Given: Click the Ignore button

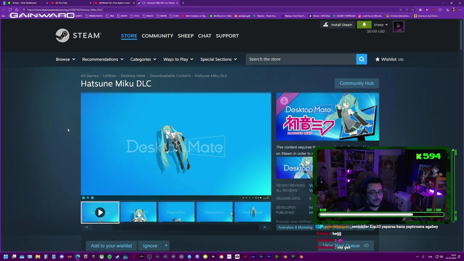Looking at the screenshot, I should click(x=150, y=246).
